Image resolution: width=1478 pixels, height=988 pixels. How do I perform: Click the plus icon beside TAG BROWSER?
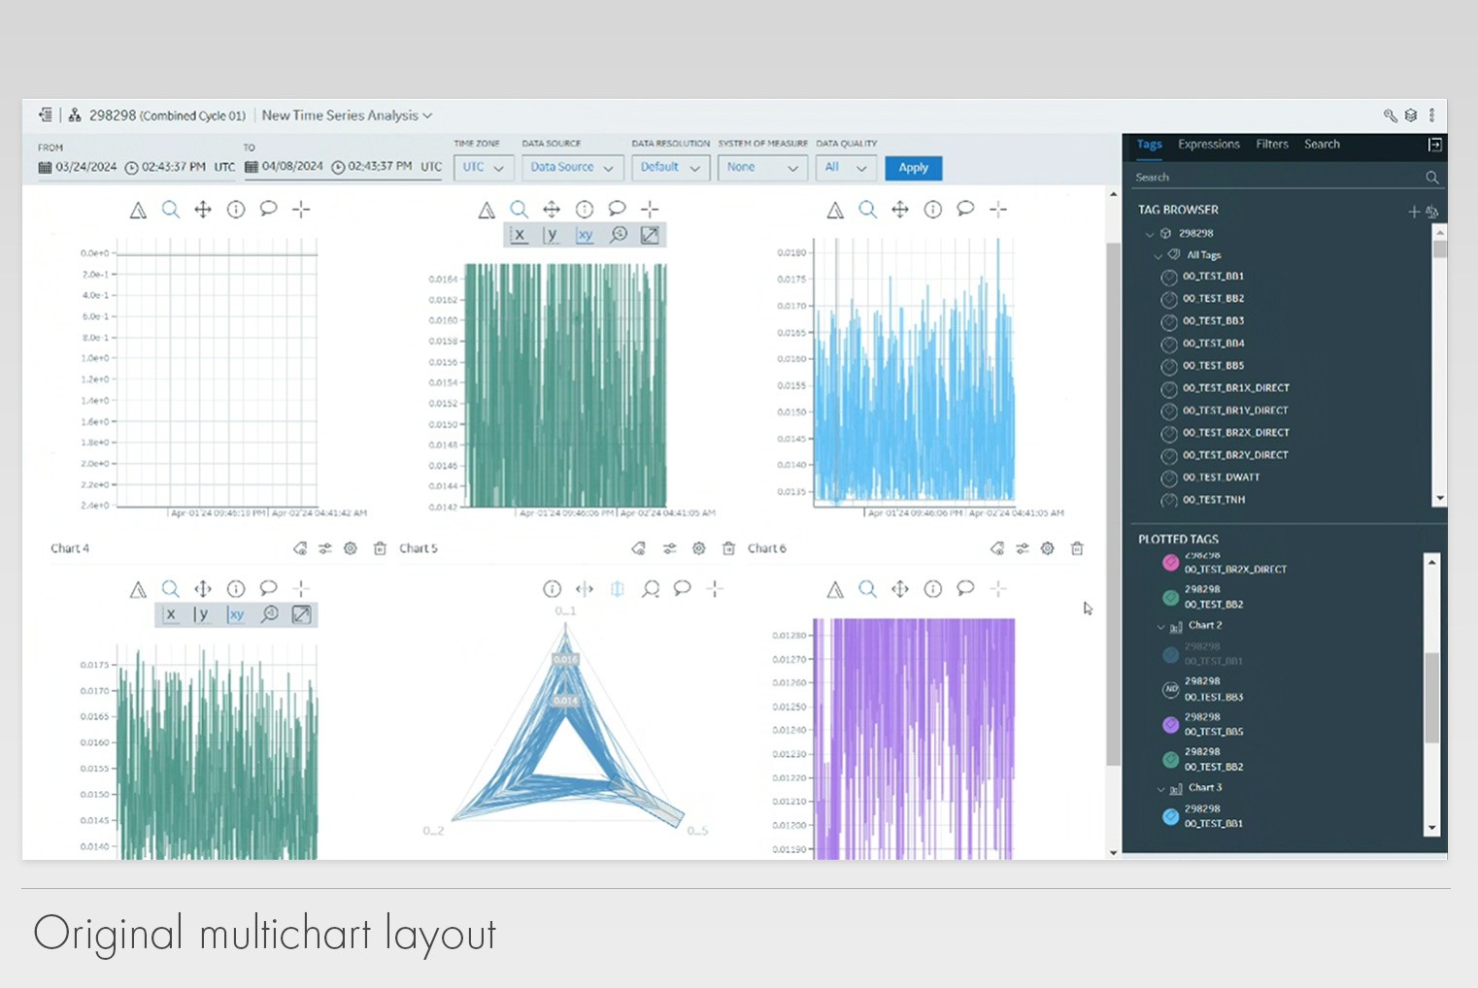[x=1414, y=211]
